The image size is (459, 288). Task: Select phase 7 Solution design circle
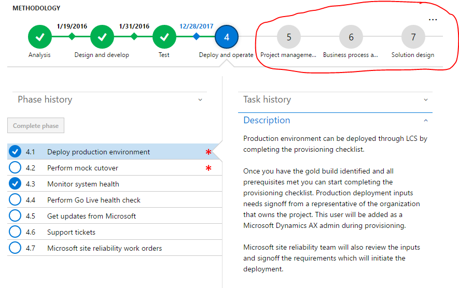tap(413, 37)
